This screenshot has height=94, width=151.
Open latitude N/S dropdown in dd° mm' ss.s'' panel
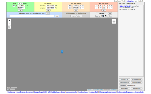tap(110, 6)
